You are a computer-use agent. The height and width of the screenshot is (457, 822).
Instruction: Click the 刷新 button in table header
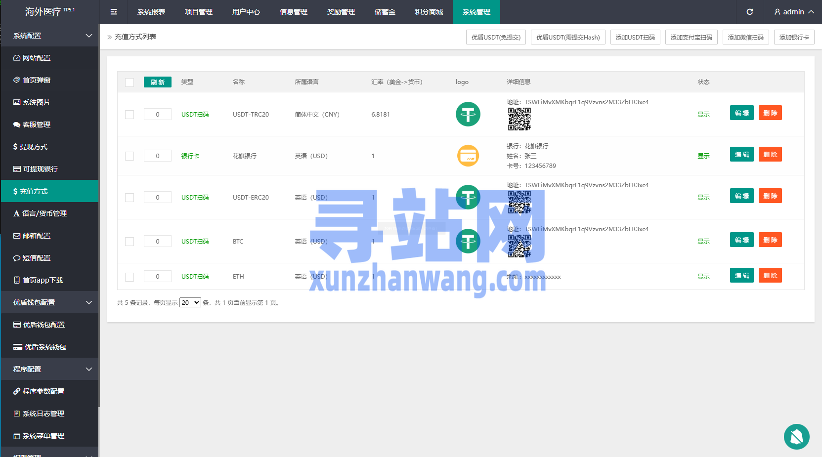point(158,82)
